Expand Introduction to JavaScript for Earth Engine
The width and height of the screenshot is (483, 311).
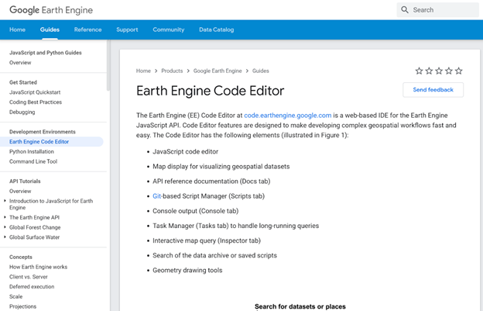(x=5, y=201)
